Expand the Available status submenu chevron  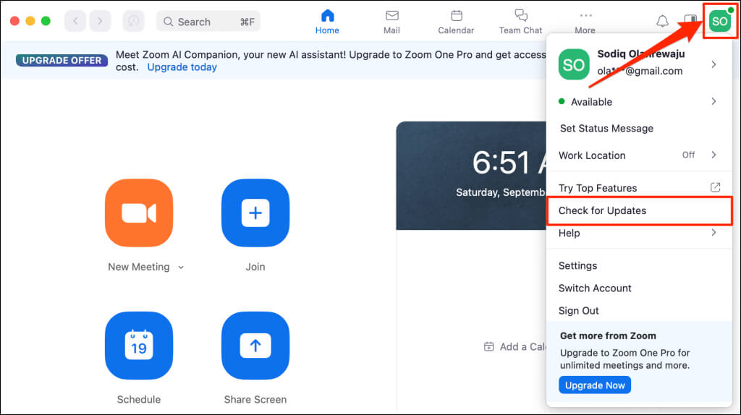click(x=714, y=101)
